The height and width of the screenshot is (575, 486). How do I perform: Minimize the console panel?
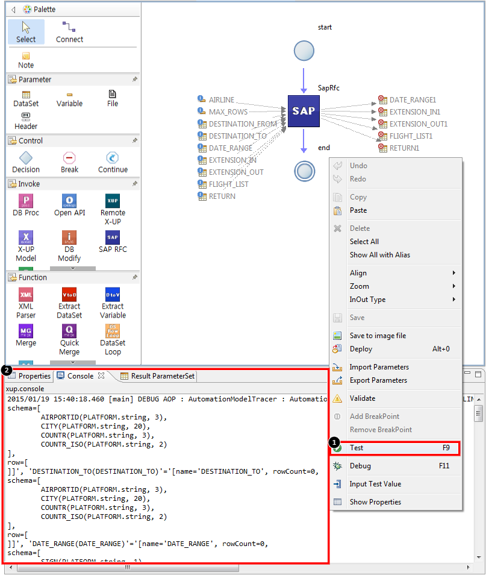[467, 373]
